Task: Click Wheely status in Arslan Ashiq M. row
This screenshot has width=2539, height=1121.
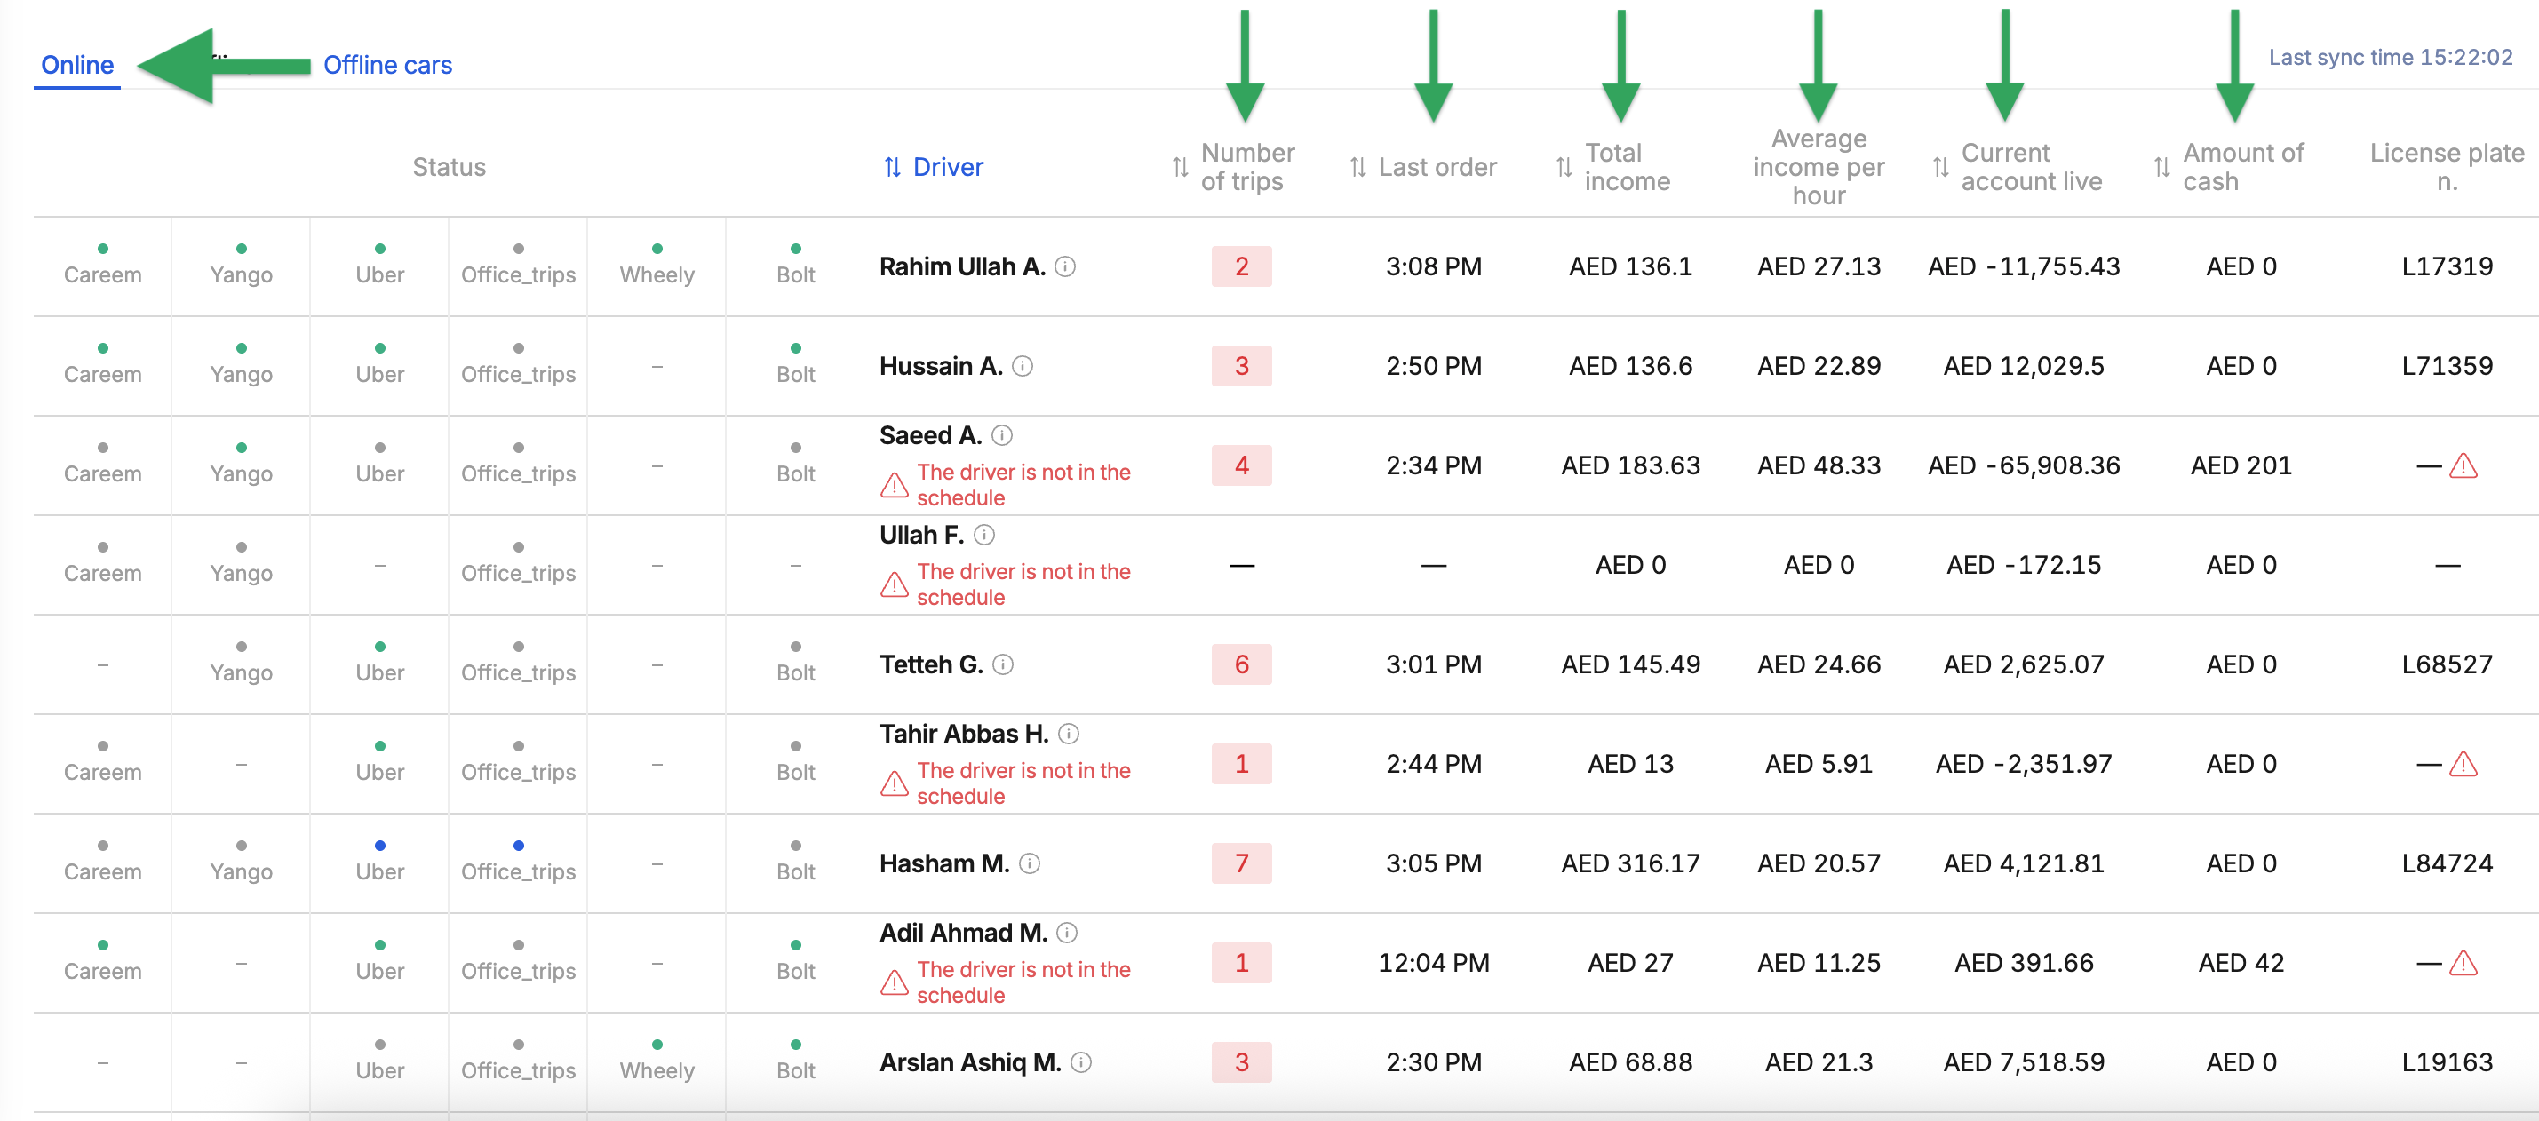Action: [x=657, y=1061]
